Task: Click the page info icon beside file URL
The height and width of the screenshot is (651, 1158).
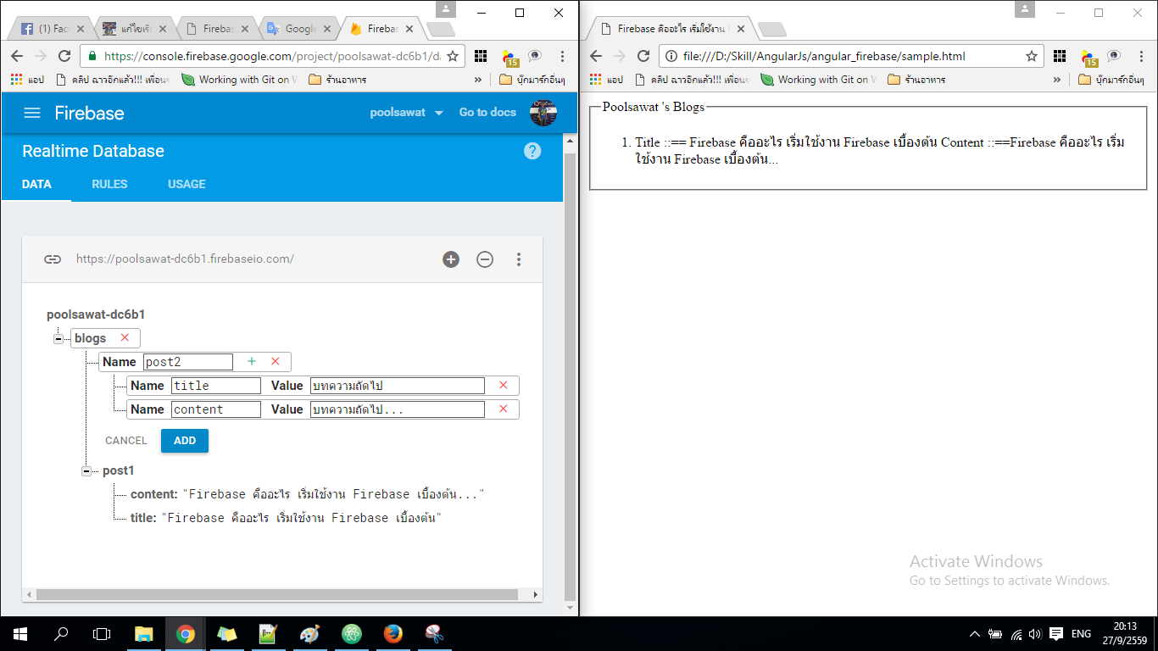Action: click(671, 56)
